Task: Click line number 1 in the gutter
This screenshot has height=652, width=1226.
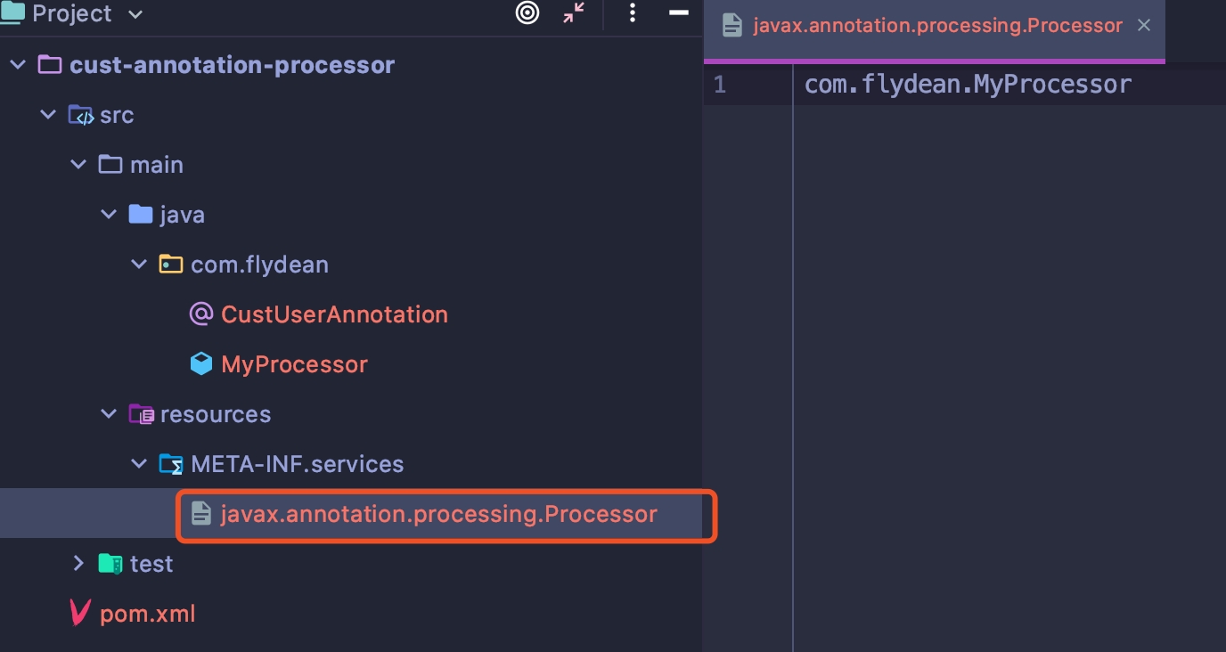Action: [x=720, y=85]
